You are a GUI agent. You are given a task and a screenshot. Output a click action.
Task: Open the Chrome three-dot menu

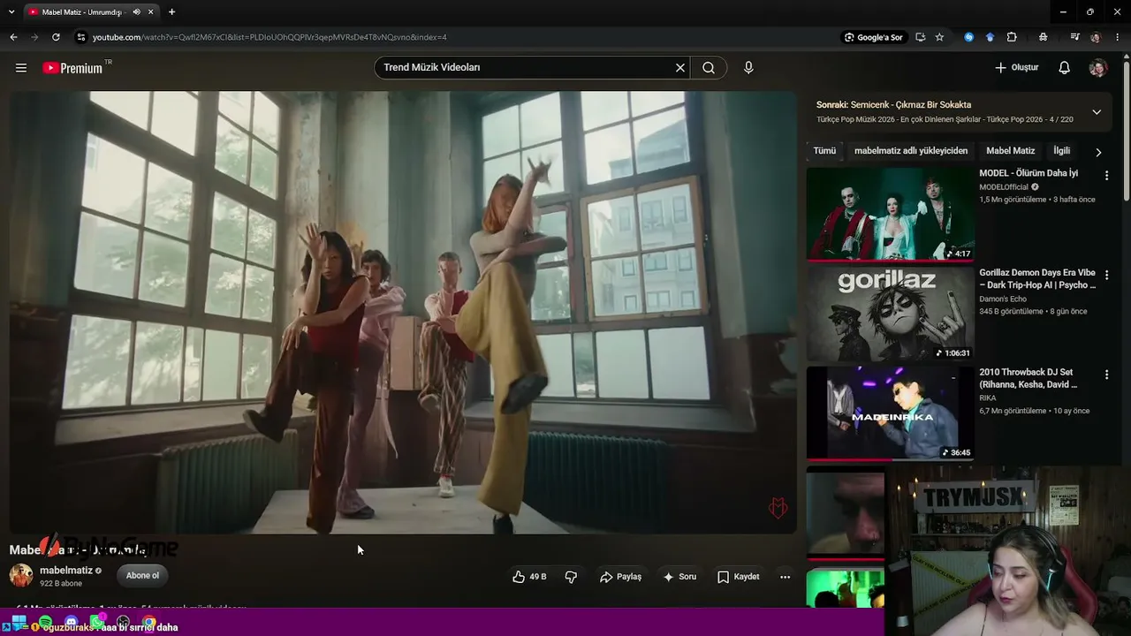pos(1117,37)
